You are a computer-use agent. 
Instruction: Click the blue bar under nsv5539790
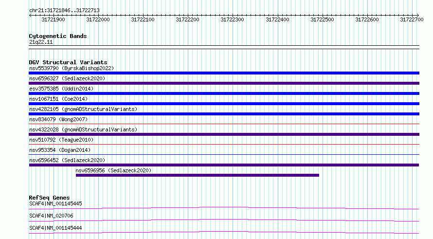tap(224, 73)
